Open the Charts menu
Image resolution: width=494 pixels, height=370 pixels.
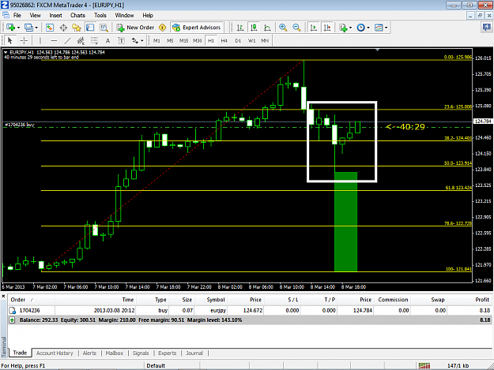click(77, 15)
